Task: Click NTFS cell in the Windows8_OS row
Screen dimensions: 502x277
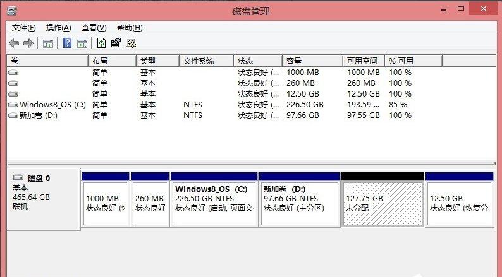Action: 193,105
